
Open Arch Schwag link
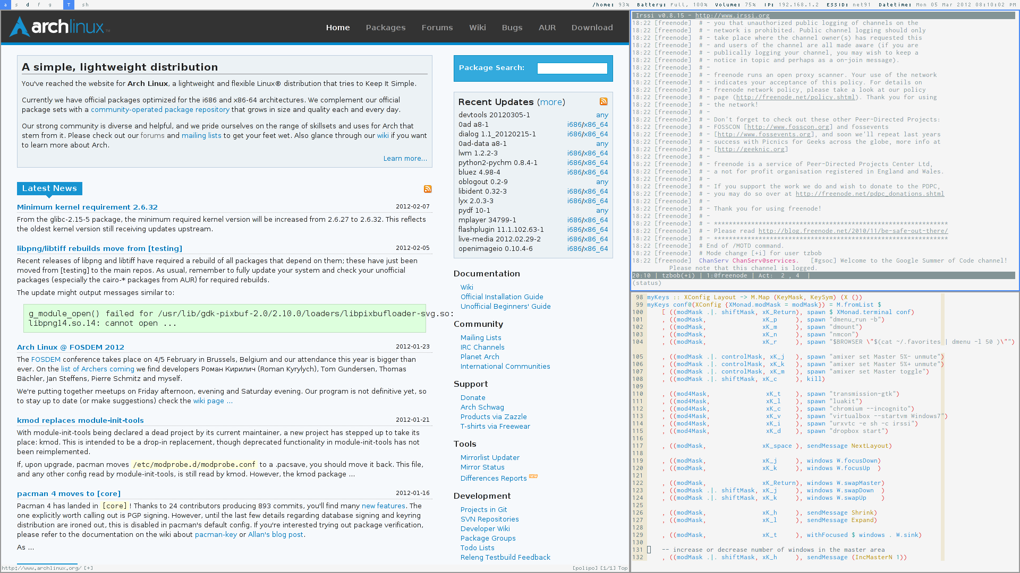[482, 407]
